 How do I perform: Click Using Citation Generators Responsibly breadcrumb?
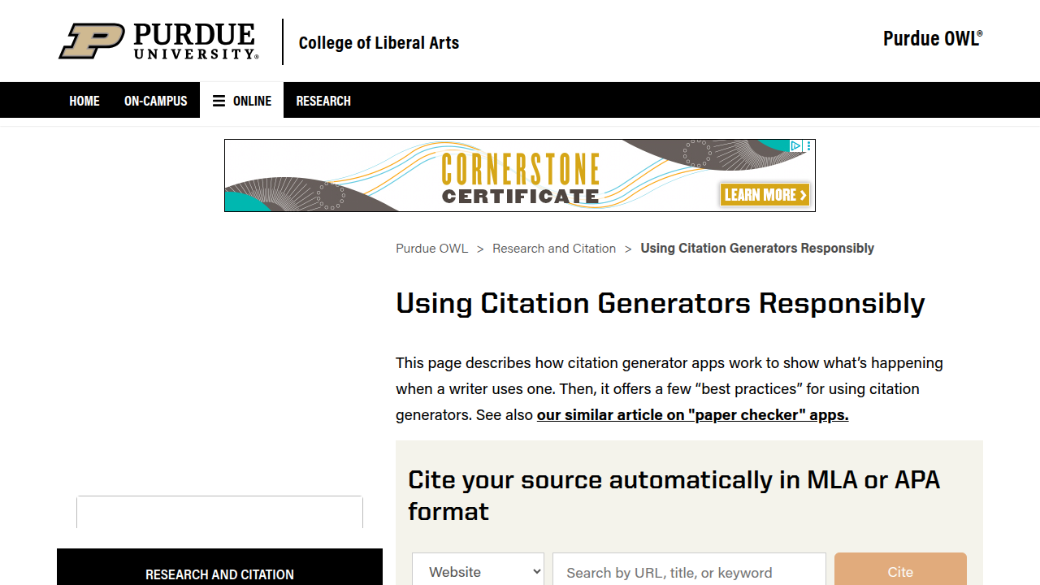tap(757, 249)
